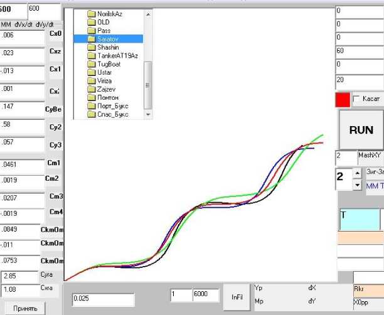The height and width of the screenshot is (315, 384).
Task: Click the Принять button
Action: tap(25, 308)
